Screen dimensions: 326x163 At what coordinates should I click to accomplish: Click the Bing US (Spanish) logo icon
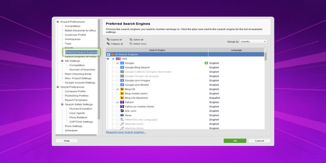122,98
